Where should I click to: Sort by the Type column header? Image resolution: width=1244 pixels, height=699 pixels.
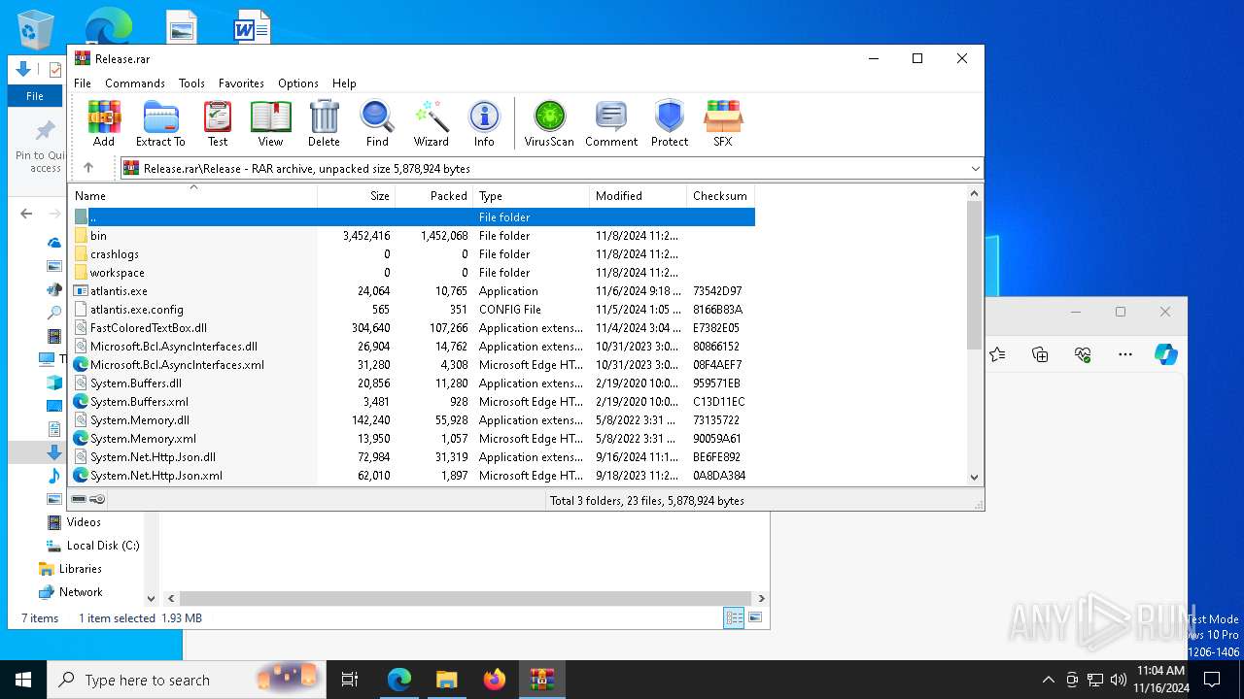tap(531, 195)
